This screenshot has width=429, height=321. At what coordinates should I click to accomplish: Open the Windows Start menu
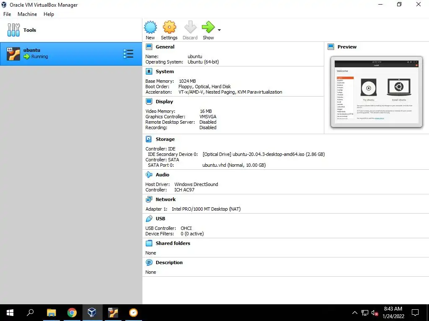pyautogui.click(x=10, y=313)
